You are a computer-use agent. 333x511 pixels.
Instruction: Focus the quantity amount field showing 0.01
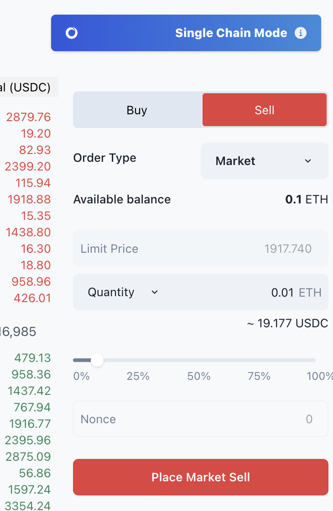255,293
